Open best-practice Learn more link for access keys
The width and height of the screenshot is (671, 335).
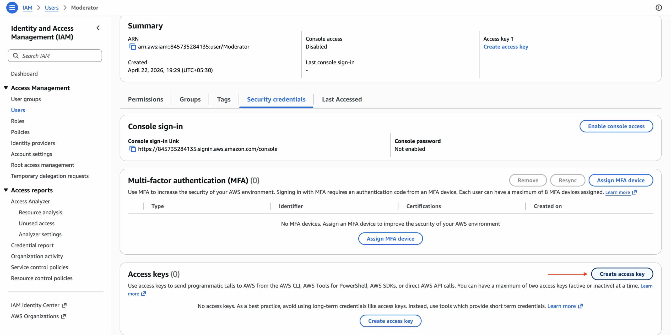pyautogui.click(x=561, y=306)
